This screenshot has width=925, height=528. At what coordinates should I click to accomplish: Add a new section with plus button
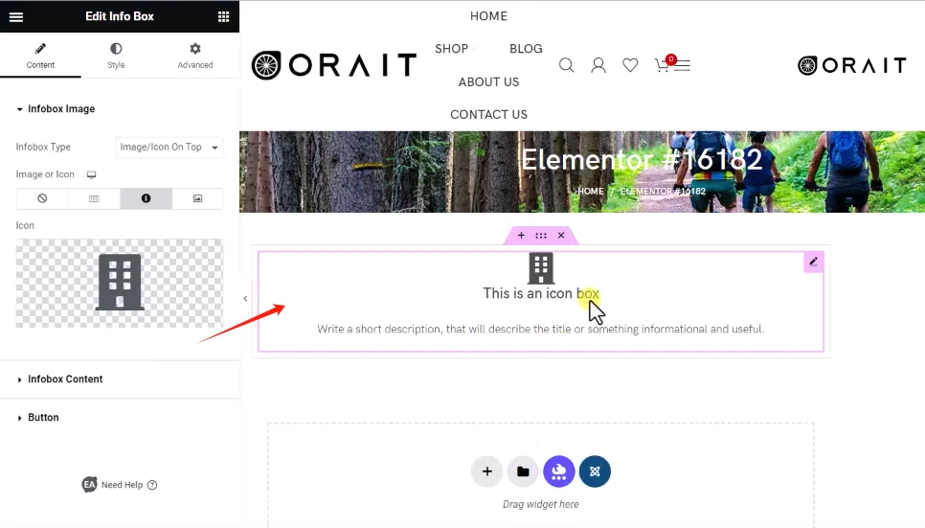(x=486, y=471)
